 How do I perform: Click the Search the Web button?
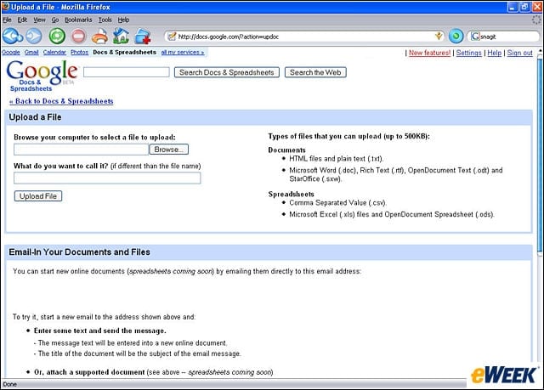tap(315, 72)
